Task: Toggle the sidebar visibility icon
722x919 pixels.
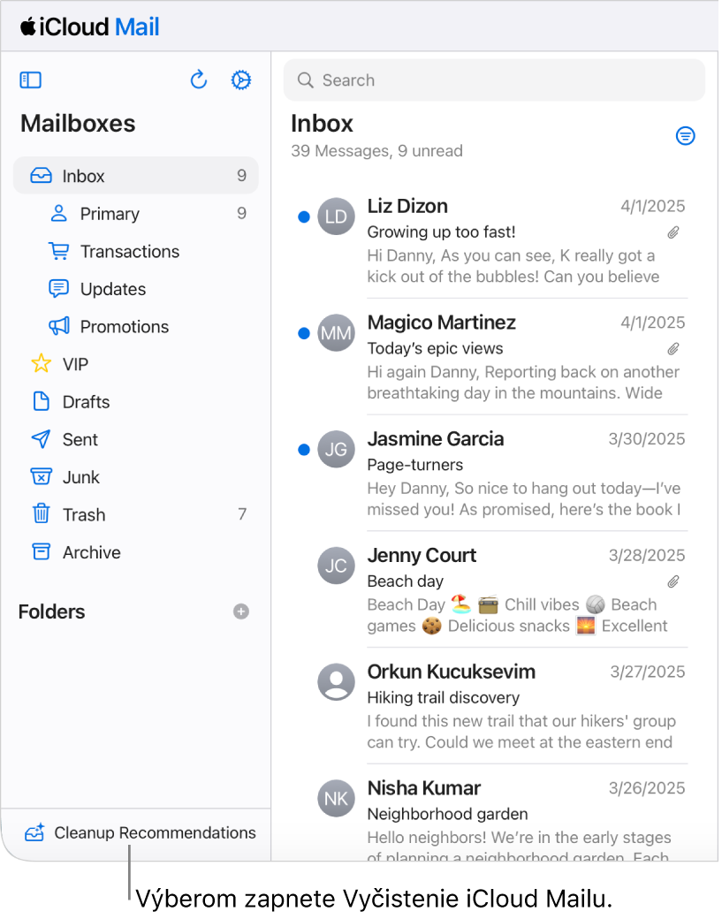Action: 30,80
